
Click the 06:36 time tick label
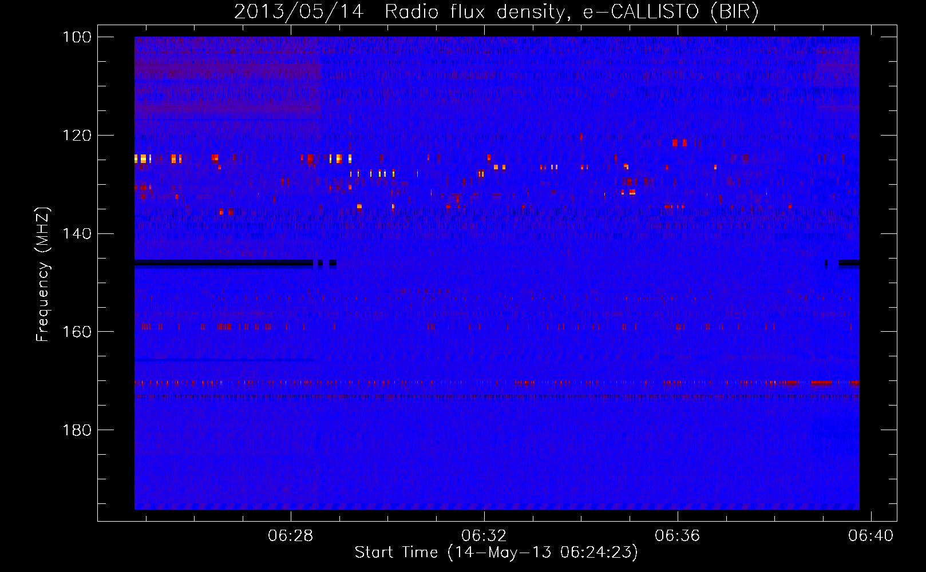(x=678, y=535)
